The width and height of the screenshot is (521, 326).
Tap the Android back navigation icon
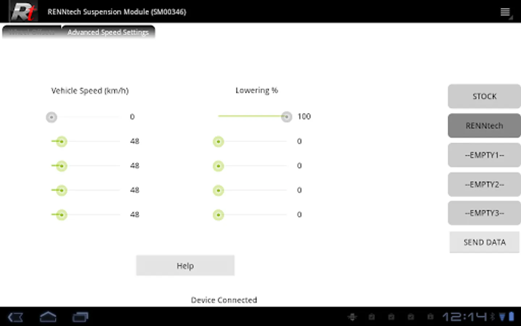(x=16, y=317)
